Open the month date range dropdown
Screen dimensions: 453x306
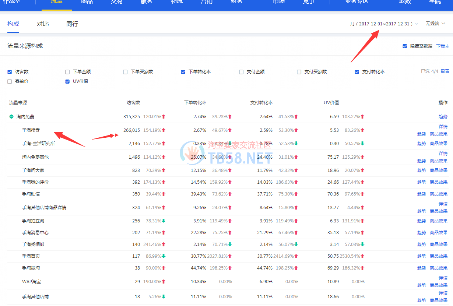coord(384,24)
